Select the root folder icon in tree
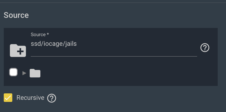Viewport: 226px width, 112px height. [x=35, y=73]
